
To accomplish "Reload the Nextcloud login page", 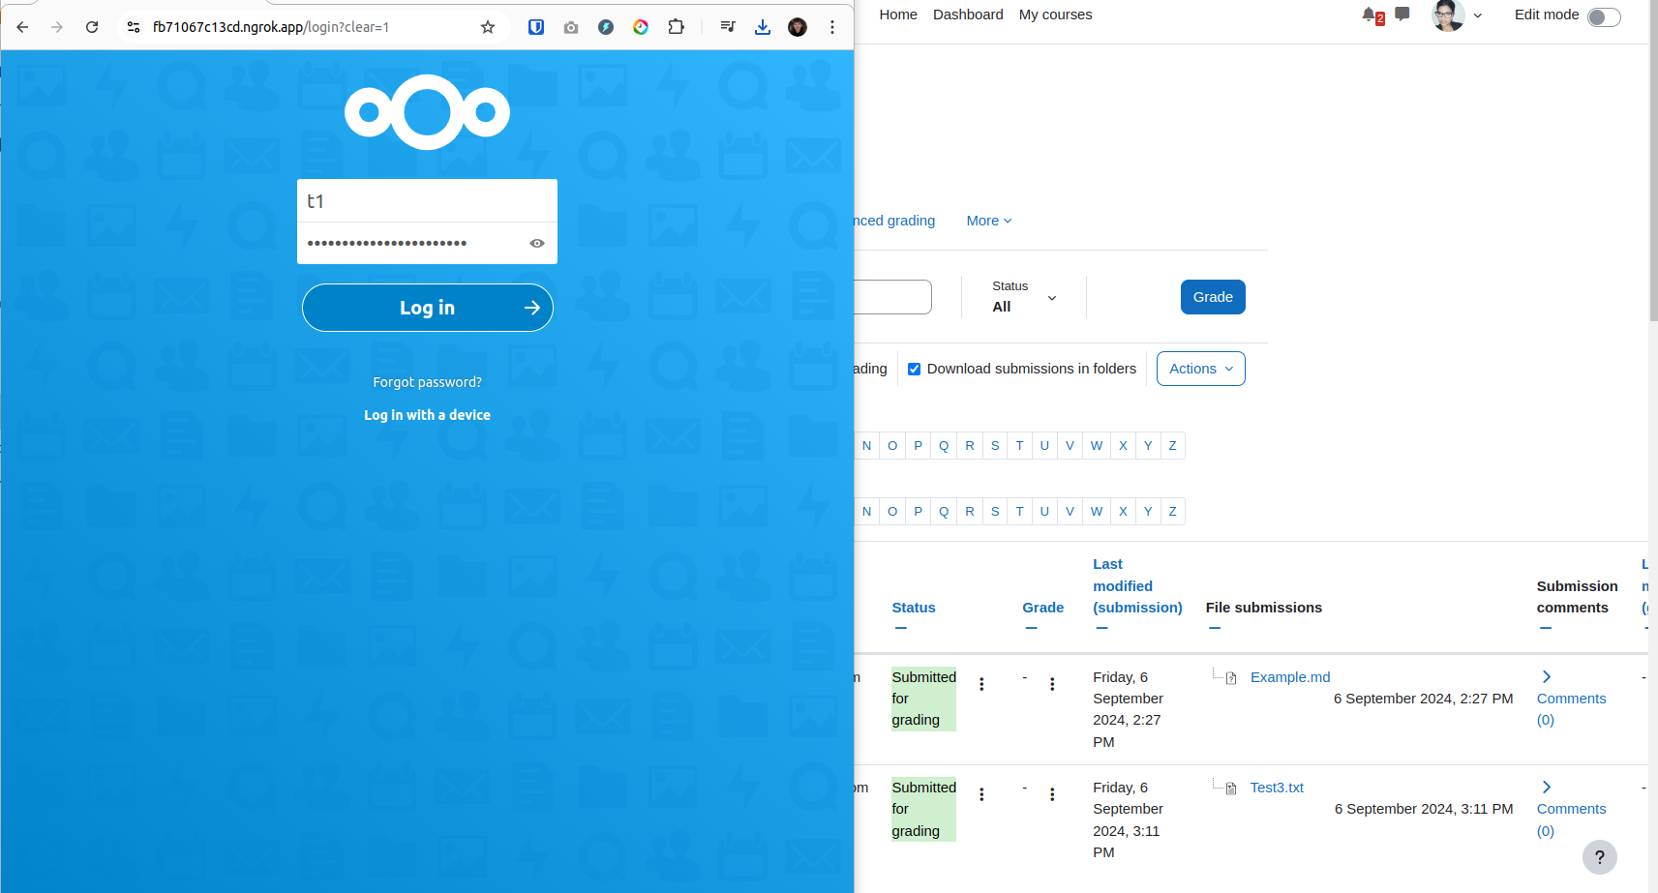I will pos(92,27).
